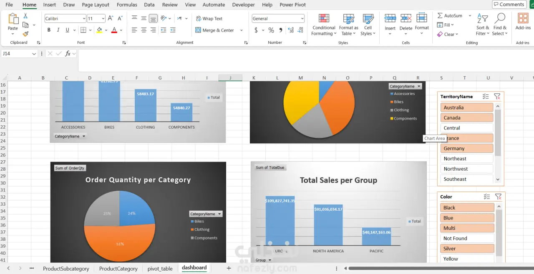
Task: Open the pivot_table sheet tab
Action: pyautogui.click(x=160, y=269)
